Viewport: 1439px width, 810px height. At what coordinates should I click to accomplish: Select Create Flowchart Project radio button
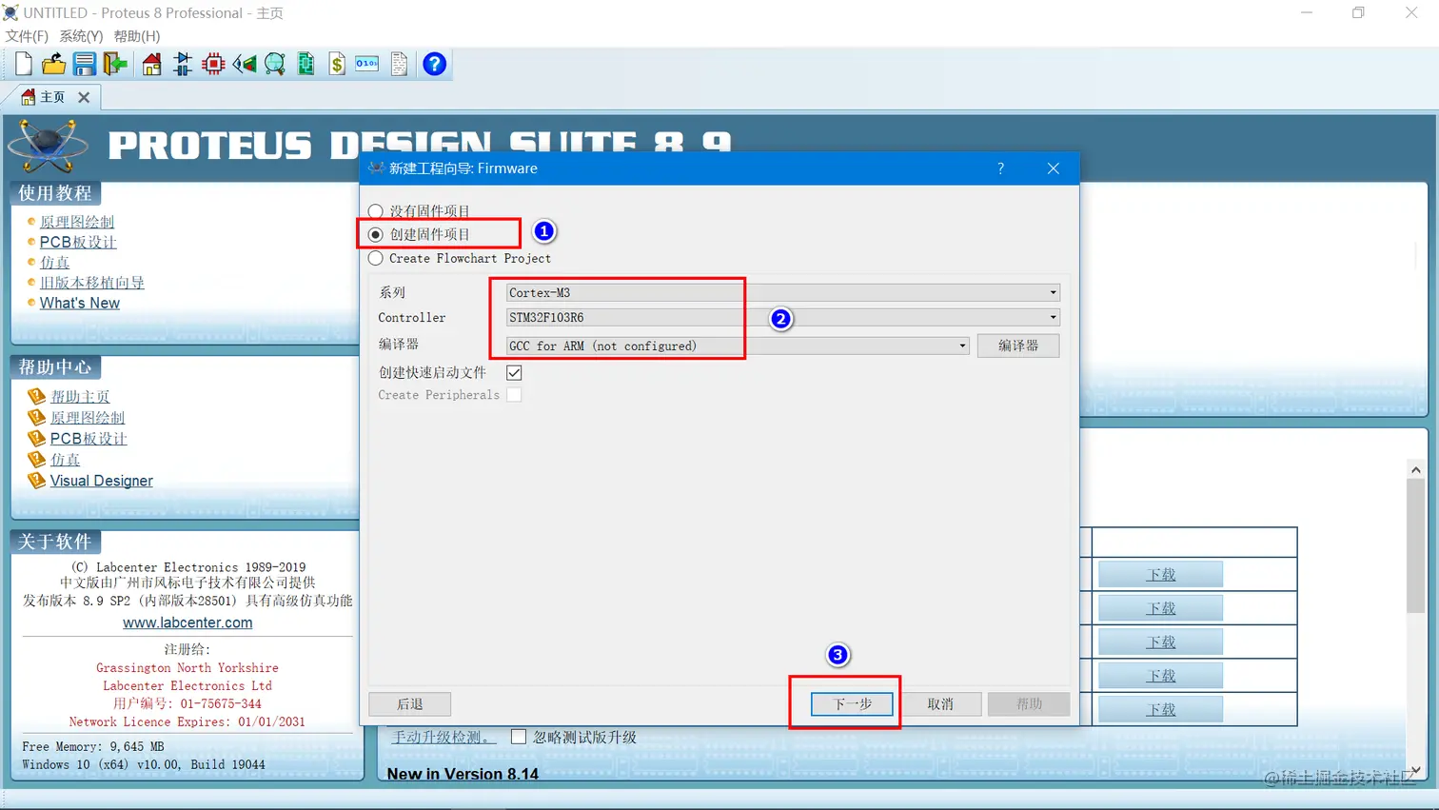pos(376,258)
